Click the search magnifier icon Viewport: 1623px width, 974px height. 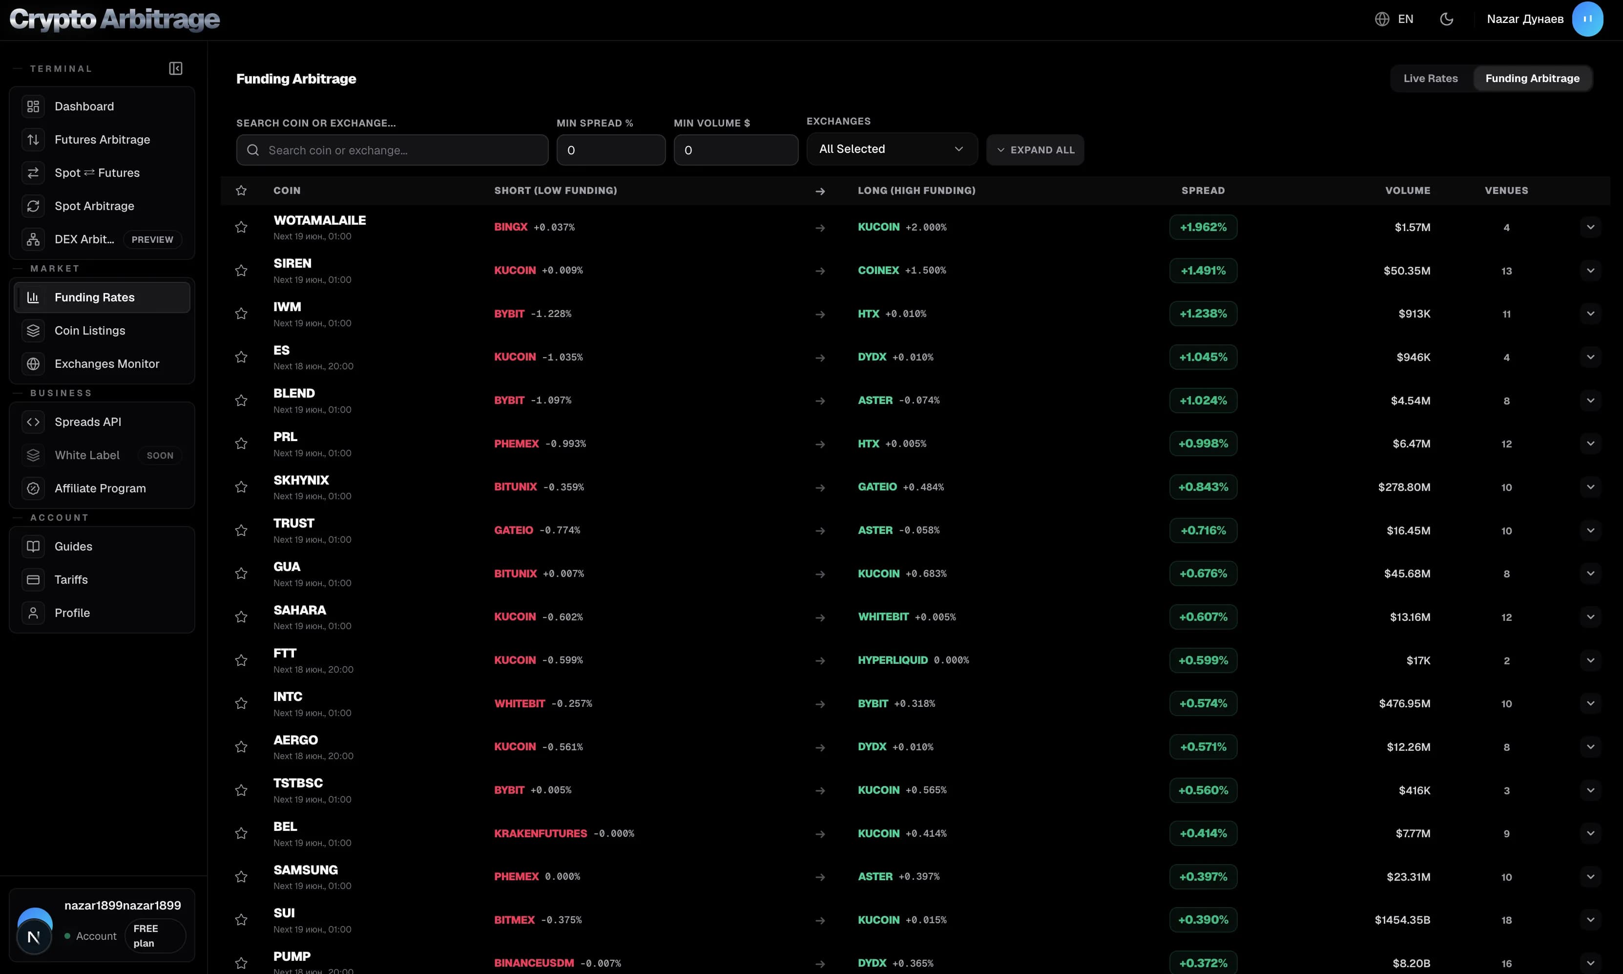click(x=252, y=150)
